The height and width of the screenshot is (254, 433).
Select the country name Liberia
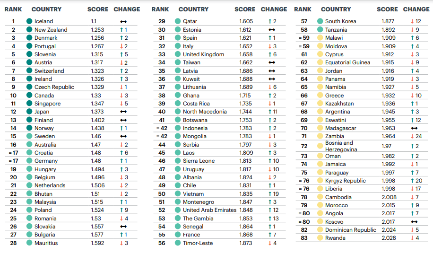click(x=334, y=189)
